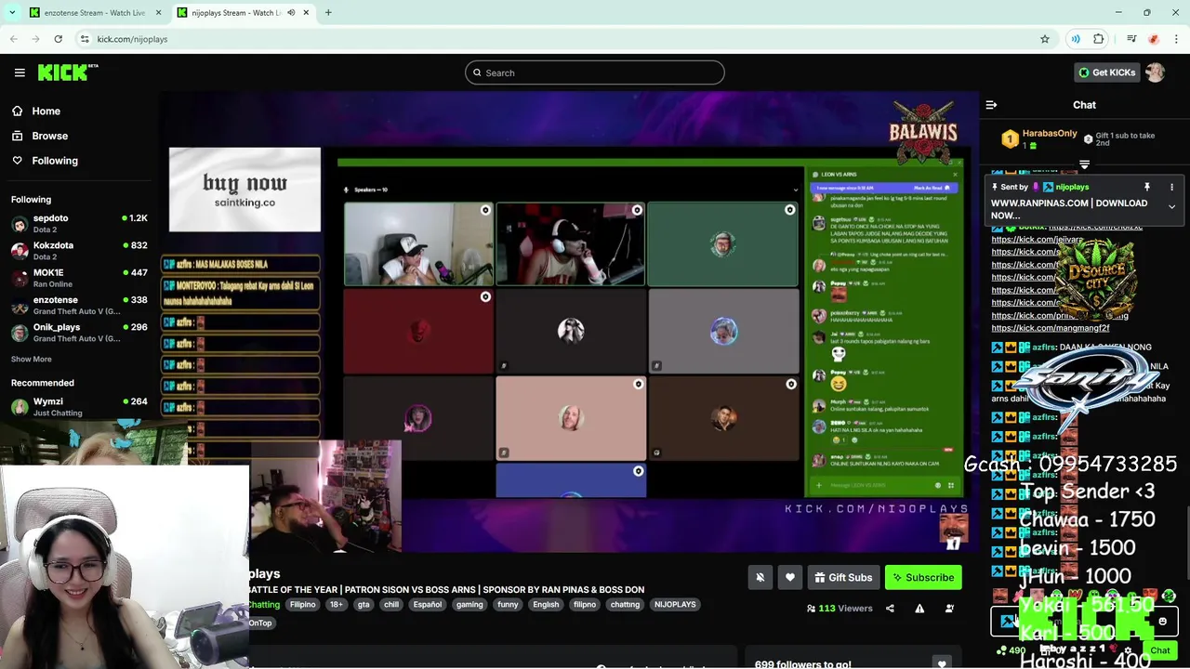Open sepdoto channel in Following list

tap(79, 223)
